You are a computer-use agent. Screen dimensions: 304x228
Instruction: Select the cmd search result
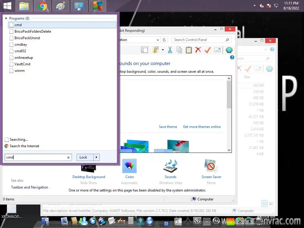tap(62, 25)
